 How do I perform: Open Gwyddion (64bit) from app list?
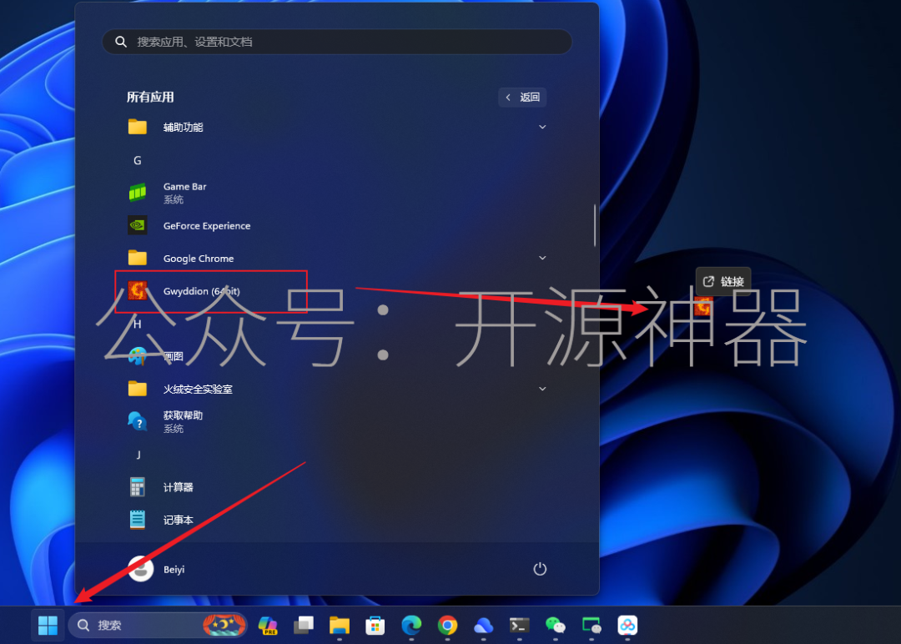(x=336, y=291)
